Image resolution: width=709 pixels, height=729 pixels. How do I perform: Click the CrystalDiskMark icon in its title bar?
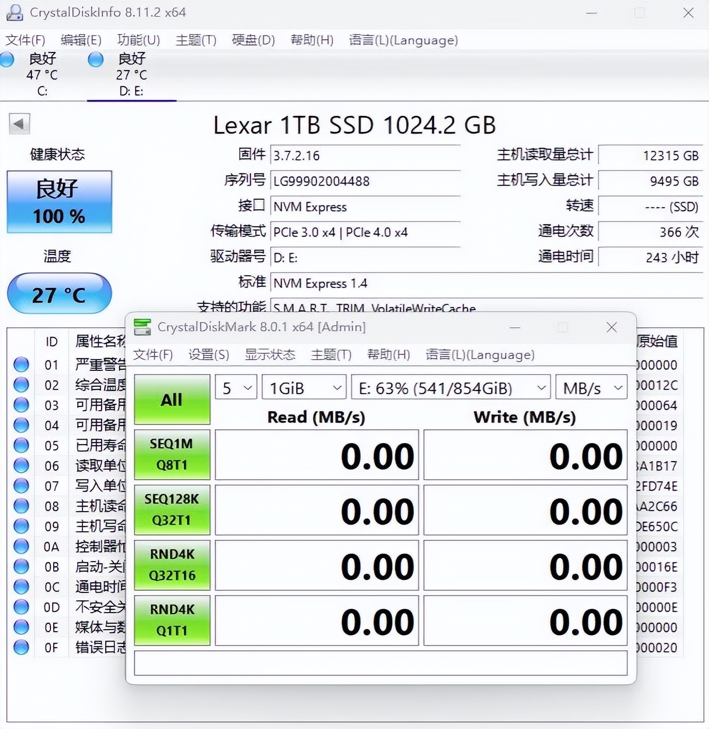pos(141,326)
